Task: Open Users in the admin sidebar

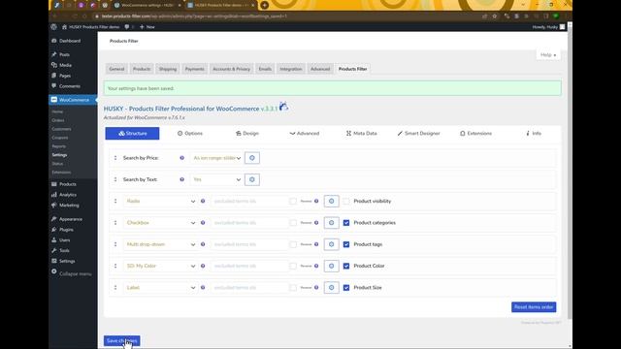Action: pos(65,239)
